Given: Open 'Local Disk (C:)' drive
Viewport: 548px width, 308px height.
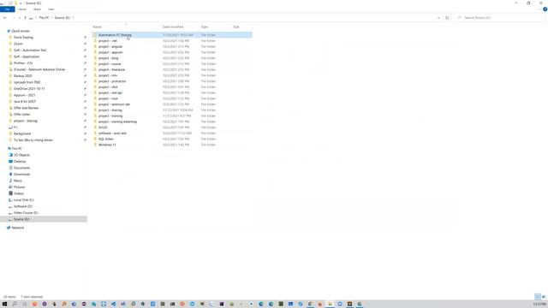Looking at the screenshot, I should tap(23, 200).
